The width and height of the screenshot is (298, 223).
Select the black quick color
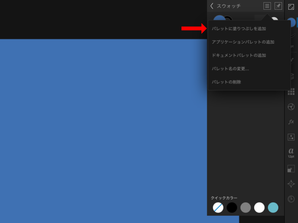pyautogui.click(x=232, y=207)
